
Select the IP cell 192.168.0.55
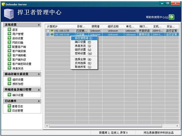click(62, 31)
